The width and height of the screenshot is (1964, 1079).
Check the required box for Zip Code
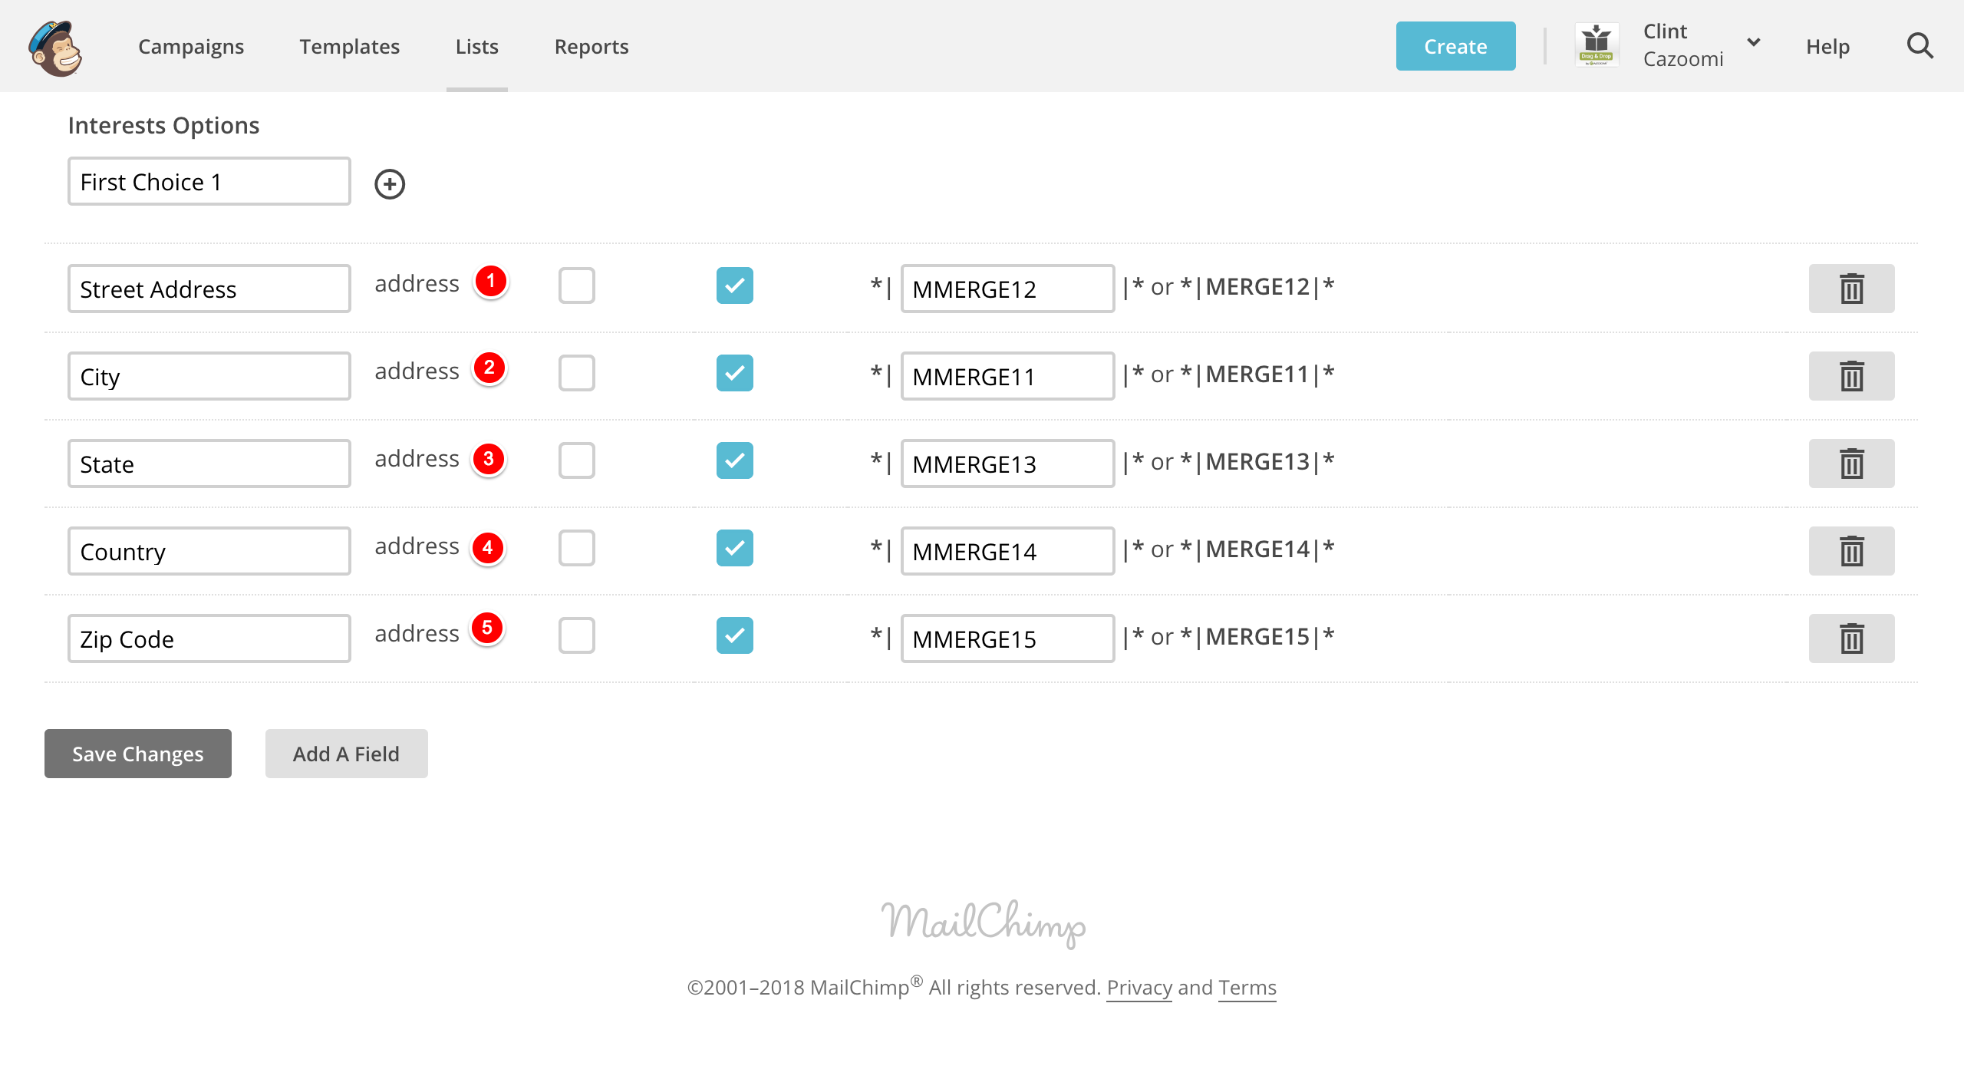pyautogui.click(x=577, y=635)
